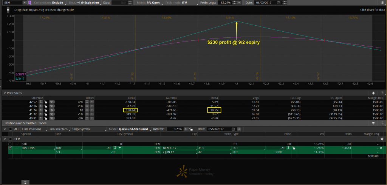Open the quantity +10 dropdown arrow

(120, 148)
